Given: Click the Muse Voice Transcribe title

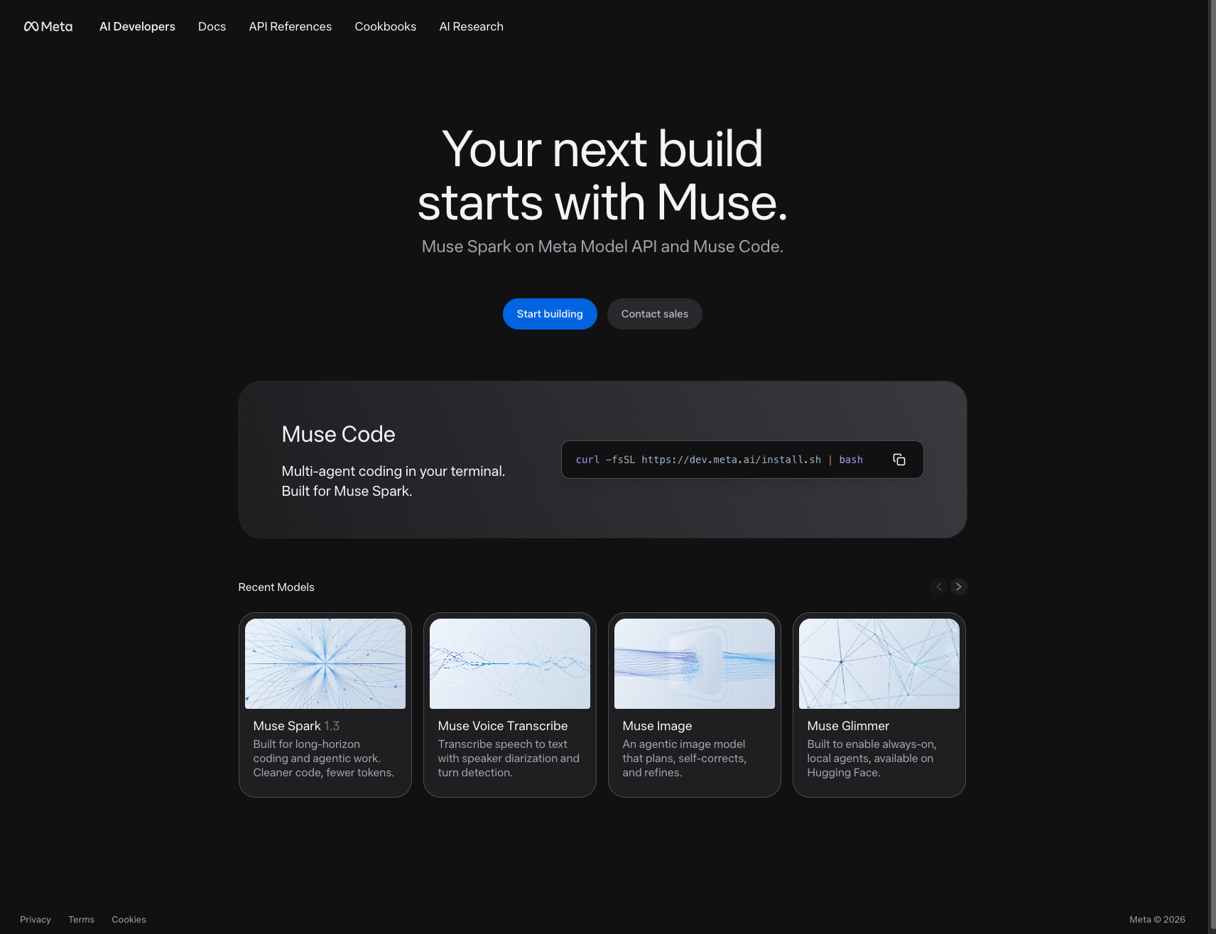Looking at the screenshot, I should coord(503,726).
